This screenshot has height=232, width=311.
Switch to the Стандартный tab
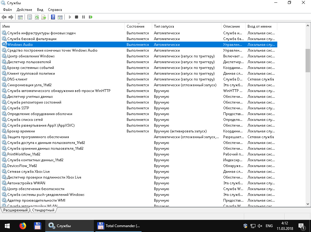click(x=43, y=210)
